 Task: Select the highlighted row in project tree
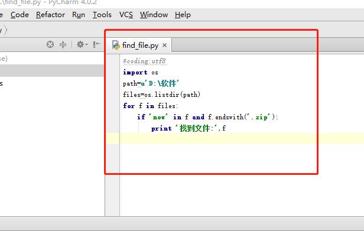click(x=52, y=70)
